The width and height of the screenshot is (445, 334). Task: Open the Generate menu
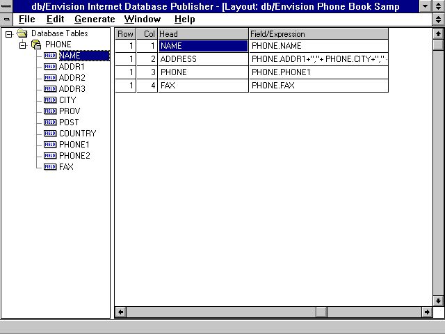click(95, 19)
